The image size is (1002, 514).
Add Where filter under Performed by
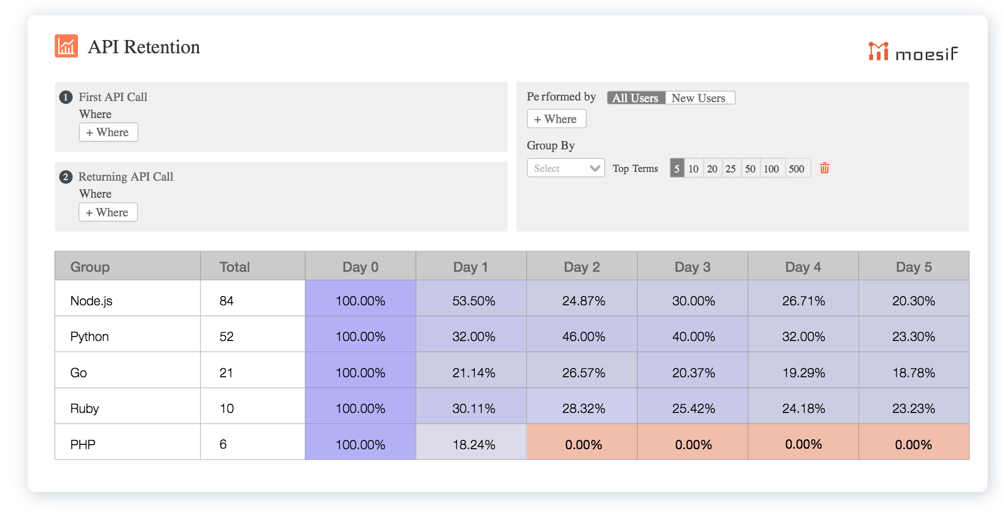556,119
